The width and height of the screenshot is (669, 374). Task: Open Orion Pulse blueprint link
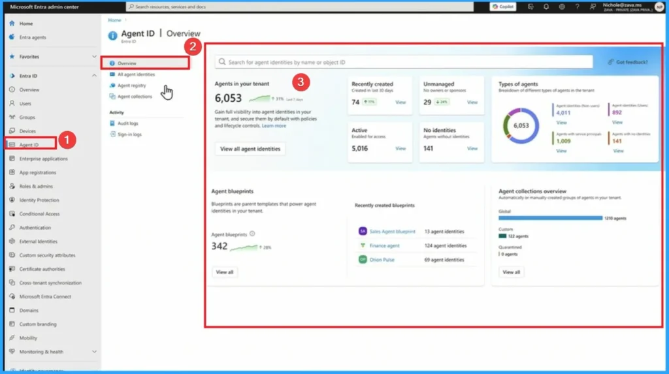pyautogui.click(x=382, y=260)
